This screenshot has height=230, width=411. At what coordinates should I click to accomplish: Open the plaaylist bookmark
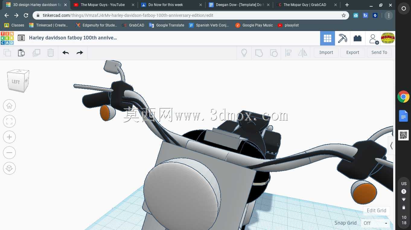(288, 25)
